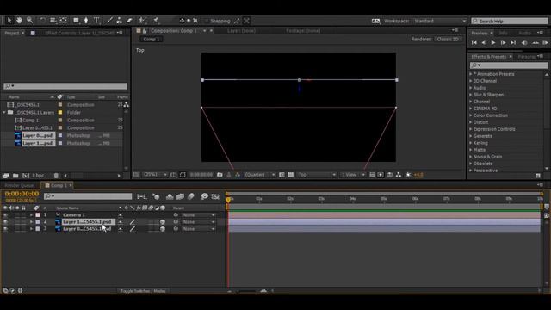The image size is (551, 310).
Task: Click the Frame Blending timeline button
Action: (x=180, y=196)
